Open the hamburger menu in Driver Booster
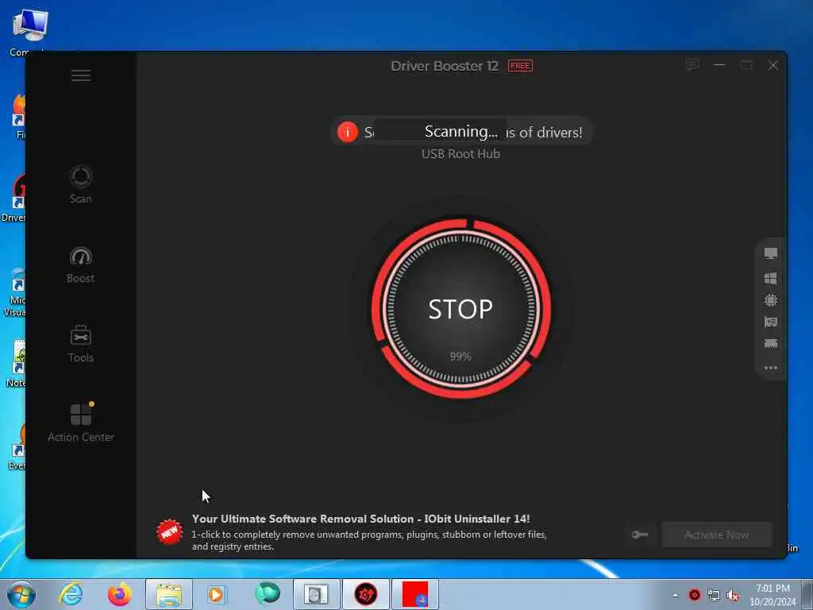 [81, 75]
